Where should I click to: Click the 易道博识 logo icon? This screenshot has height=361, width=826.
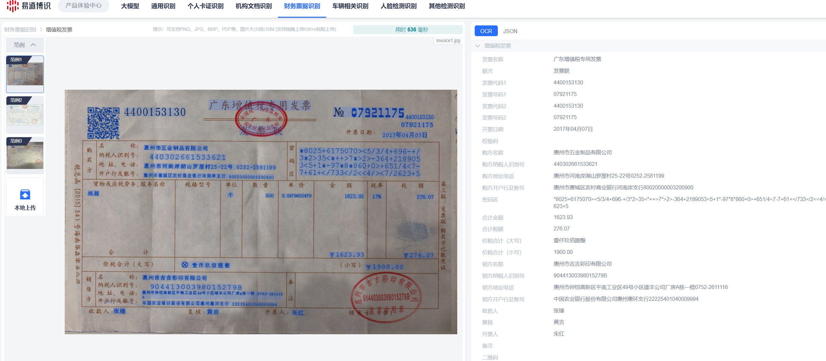pyautogui.click(x=13, y=6)
